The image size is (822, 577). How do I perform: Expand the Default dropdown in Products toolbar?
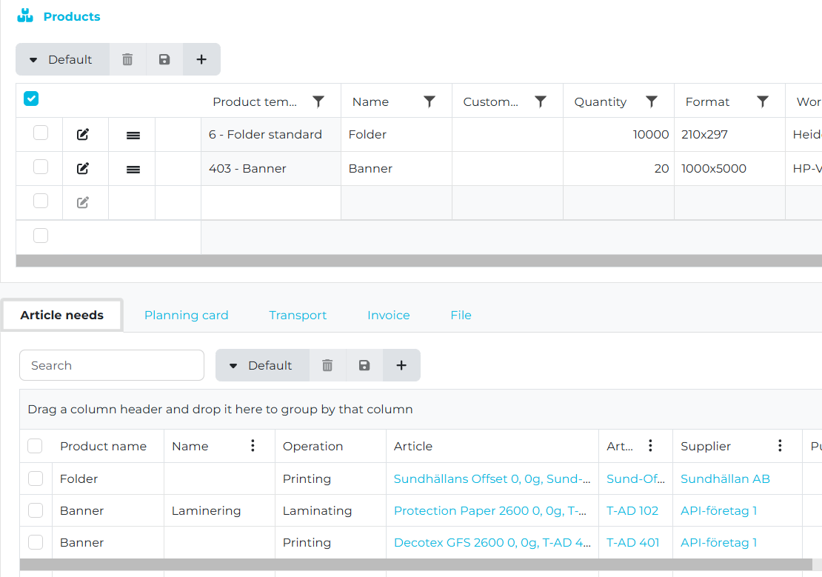coord(62,59)
